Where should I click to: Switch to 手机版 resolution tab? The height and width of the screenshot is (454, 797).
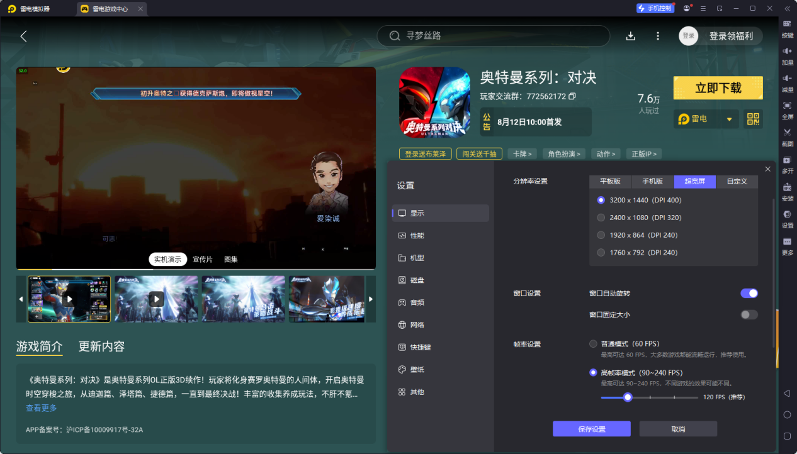pos(652,181)
